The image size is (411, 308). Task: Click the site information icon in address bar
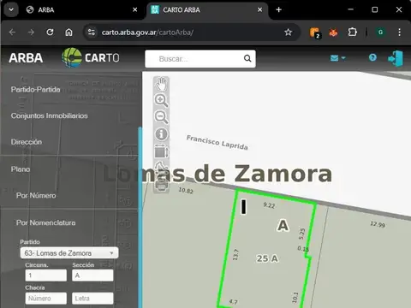(92, 33)
